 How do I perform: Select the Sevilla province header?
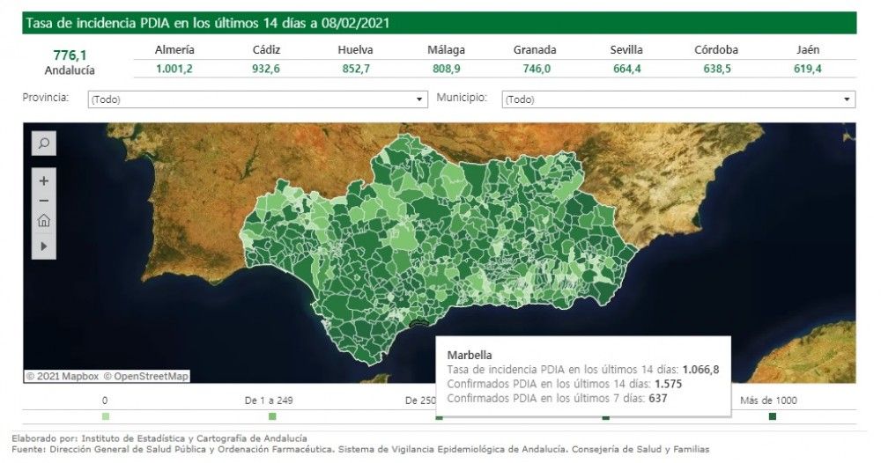pyautogui.click(x=626, y=49)
